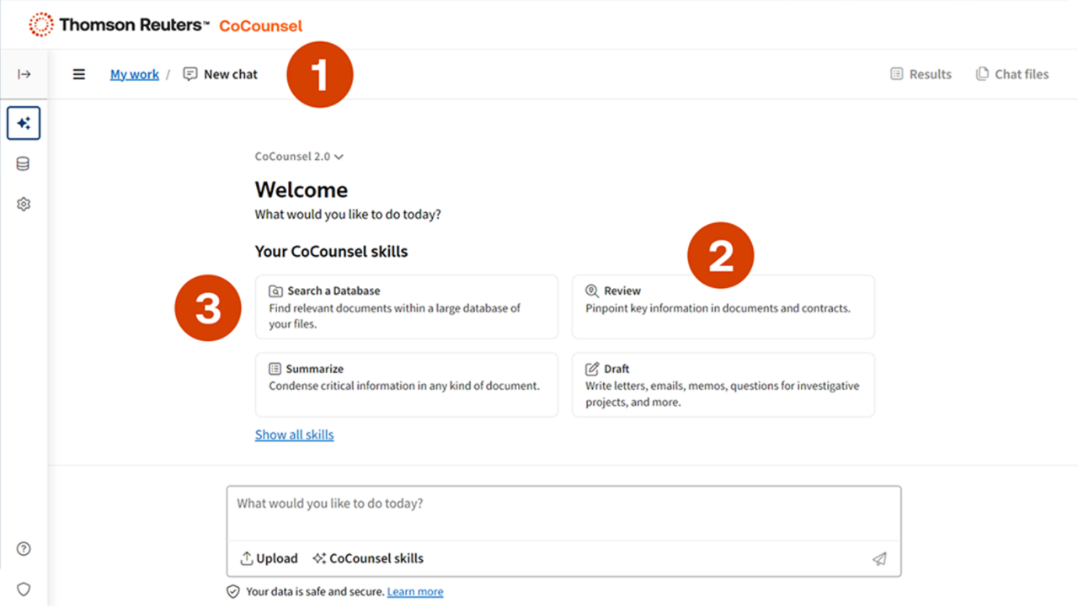The height and width of the screenshot is (608, 1078).
Task: Open the hamburger menu icon
Action: 79,74
